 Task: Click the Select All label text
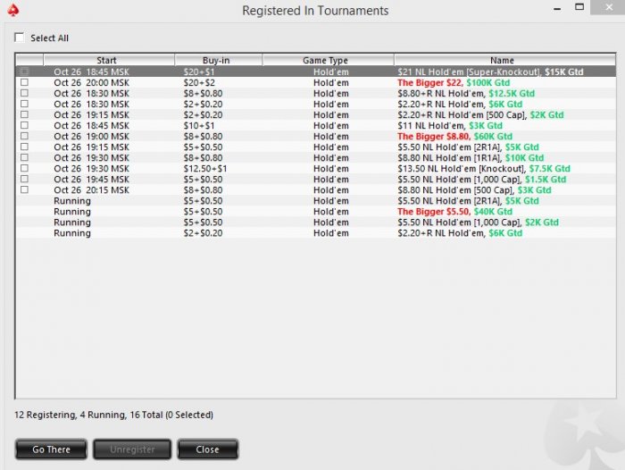49,38
